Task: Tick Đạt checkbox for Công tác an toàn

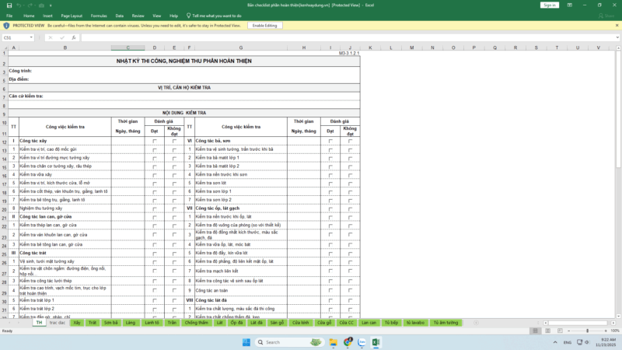Action: coord(330,291)
